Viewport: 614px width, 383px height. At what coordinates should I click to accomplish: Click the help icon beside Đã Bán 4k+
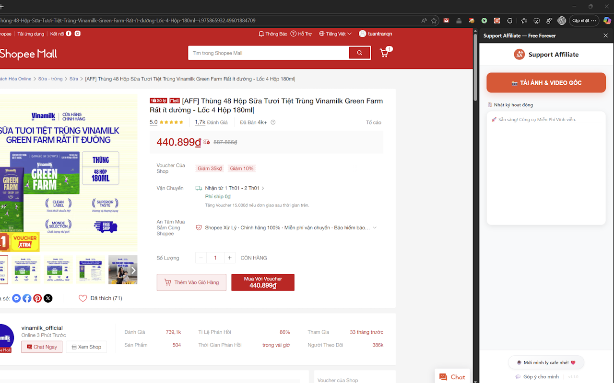[273, 123]
